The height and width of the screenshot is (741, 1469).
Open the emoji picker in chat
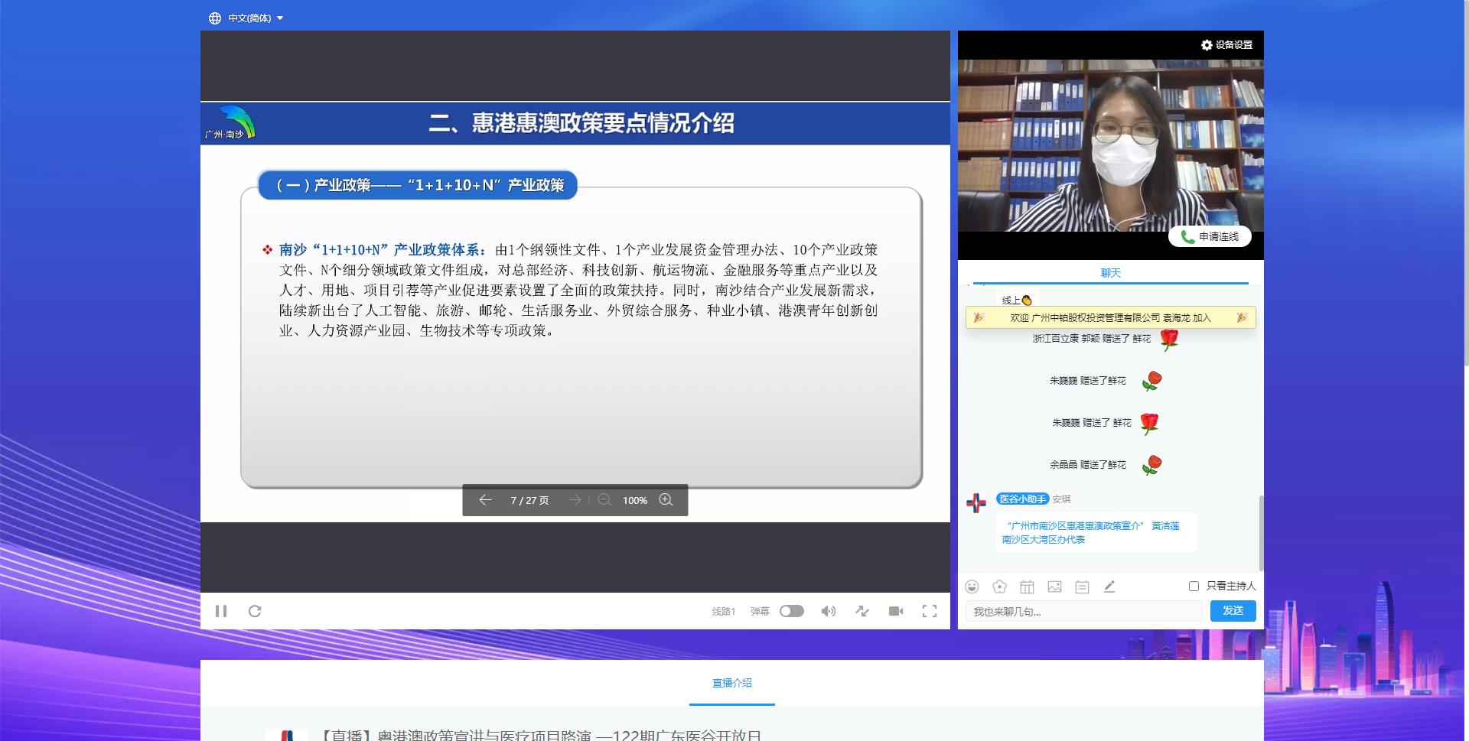pos(972,587)
